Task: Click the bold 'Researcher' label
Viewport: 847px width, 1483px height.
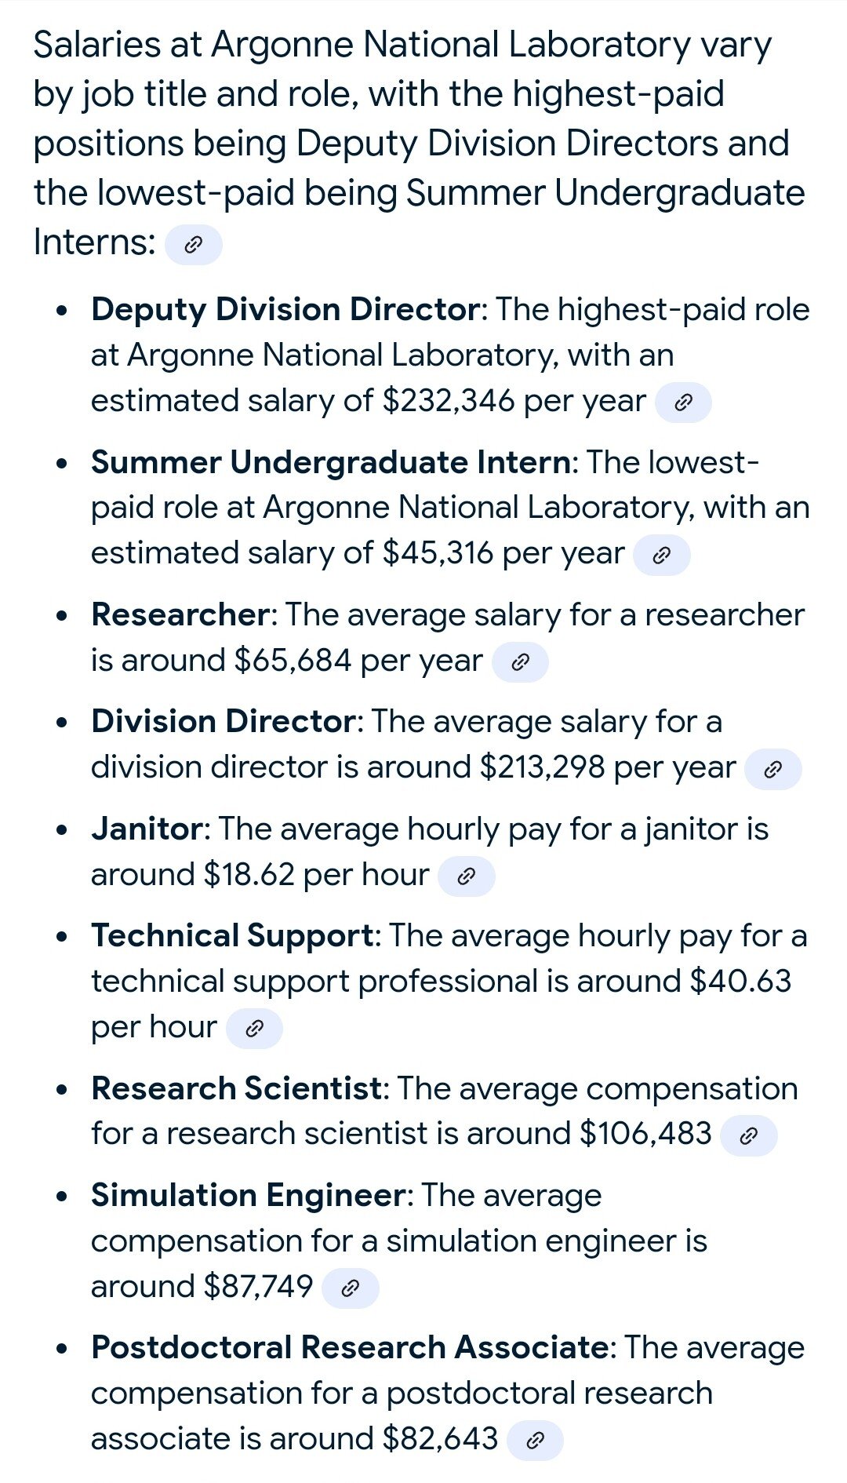Action: pos(180,615)
